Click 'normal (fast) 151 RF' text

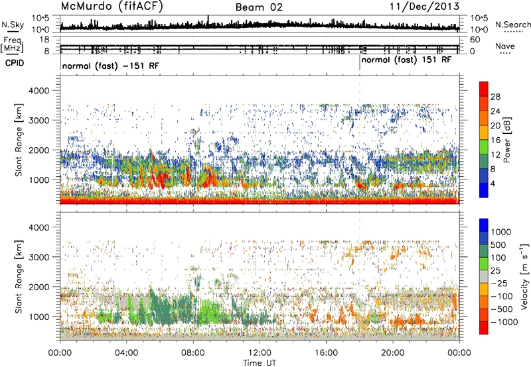(x=406, y=60)
